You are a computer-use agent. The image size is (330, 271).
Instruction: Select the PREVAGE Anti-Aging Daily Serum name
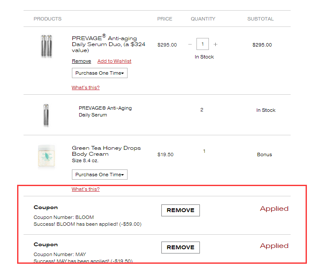pos(105,111)
